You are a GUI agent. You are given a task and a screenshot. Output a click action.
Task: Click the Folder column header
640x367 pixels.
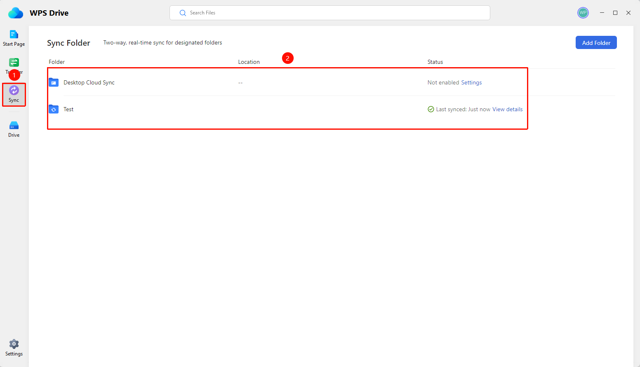pos(57,62)
